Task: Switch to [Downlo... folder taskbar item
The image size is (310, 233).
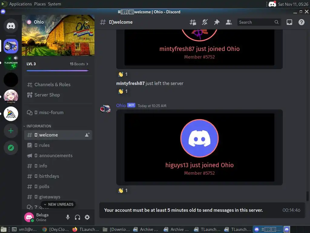Action: (x=116, y=229)
